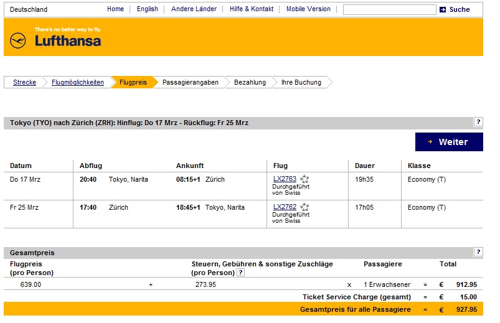This screenshot has width=500, height=323.
Task: Click the Lufthansa crane logo
Action: tap(18, 41)
